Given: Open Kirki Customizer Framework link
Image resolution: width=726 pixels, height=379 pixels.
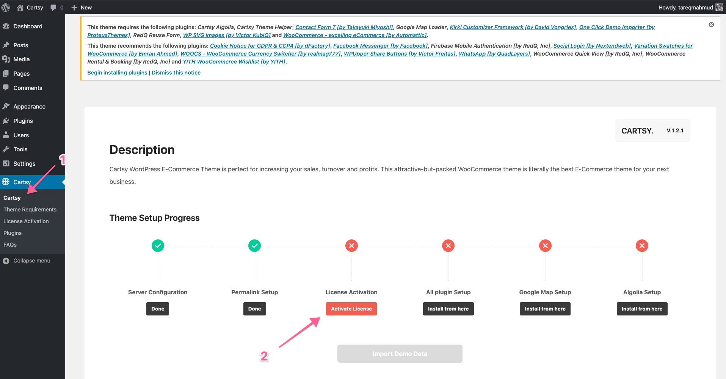Looking at the screenshot, I should click(513, 27).
